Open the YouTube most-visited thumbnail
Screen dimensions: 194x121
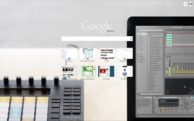106,54
